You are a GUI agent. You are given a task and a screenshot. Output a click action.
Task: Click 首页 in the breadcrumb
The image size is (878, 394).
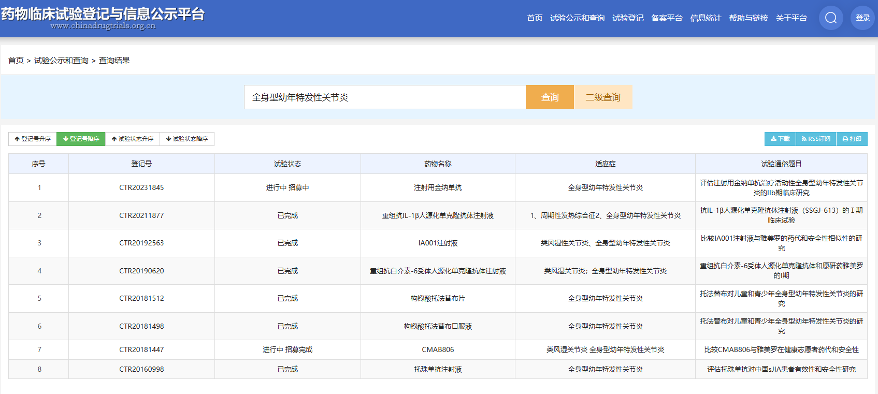tap(16, 61)
